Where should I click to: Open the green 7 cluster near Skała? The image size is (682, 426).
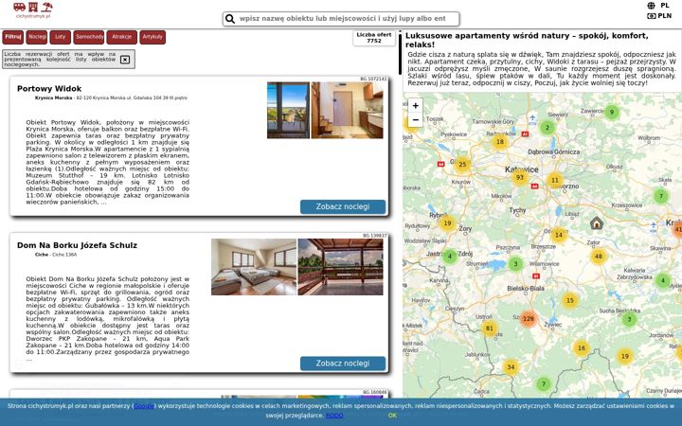click(x=661, y=196)
